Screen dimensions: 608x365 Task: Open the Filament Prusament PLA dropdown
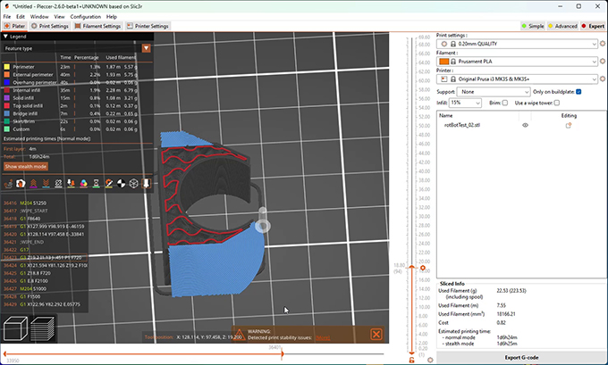[x=517, y=62]
